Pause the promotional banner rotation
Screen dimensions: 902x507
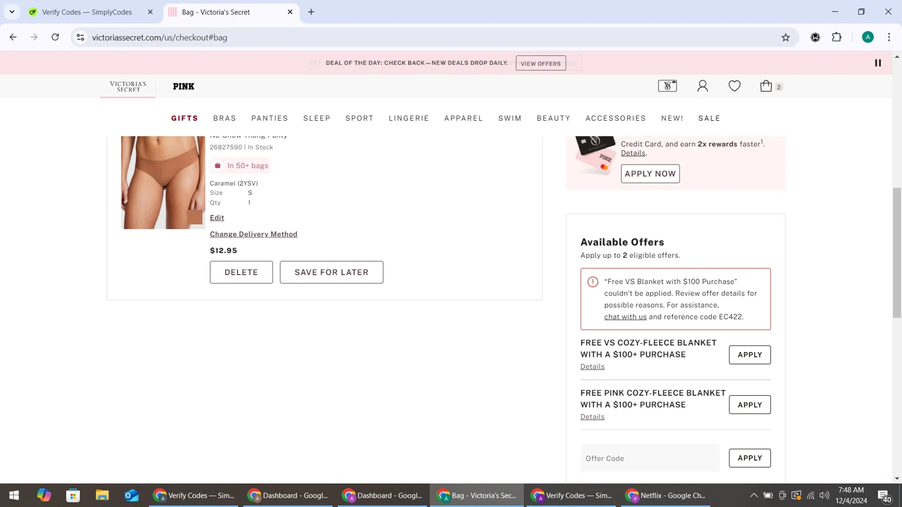tap(878, 63)
